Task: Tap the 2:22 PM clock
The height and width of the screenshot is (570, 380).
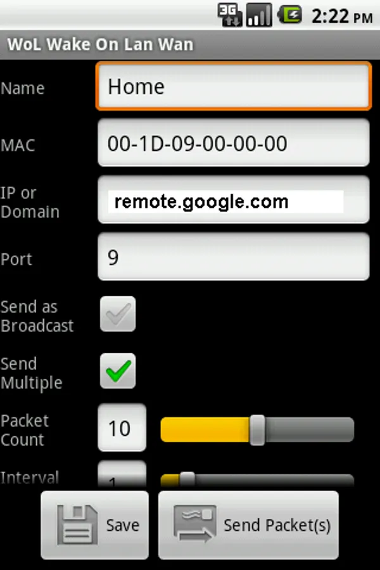Action: 342,16
